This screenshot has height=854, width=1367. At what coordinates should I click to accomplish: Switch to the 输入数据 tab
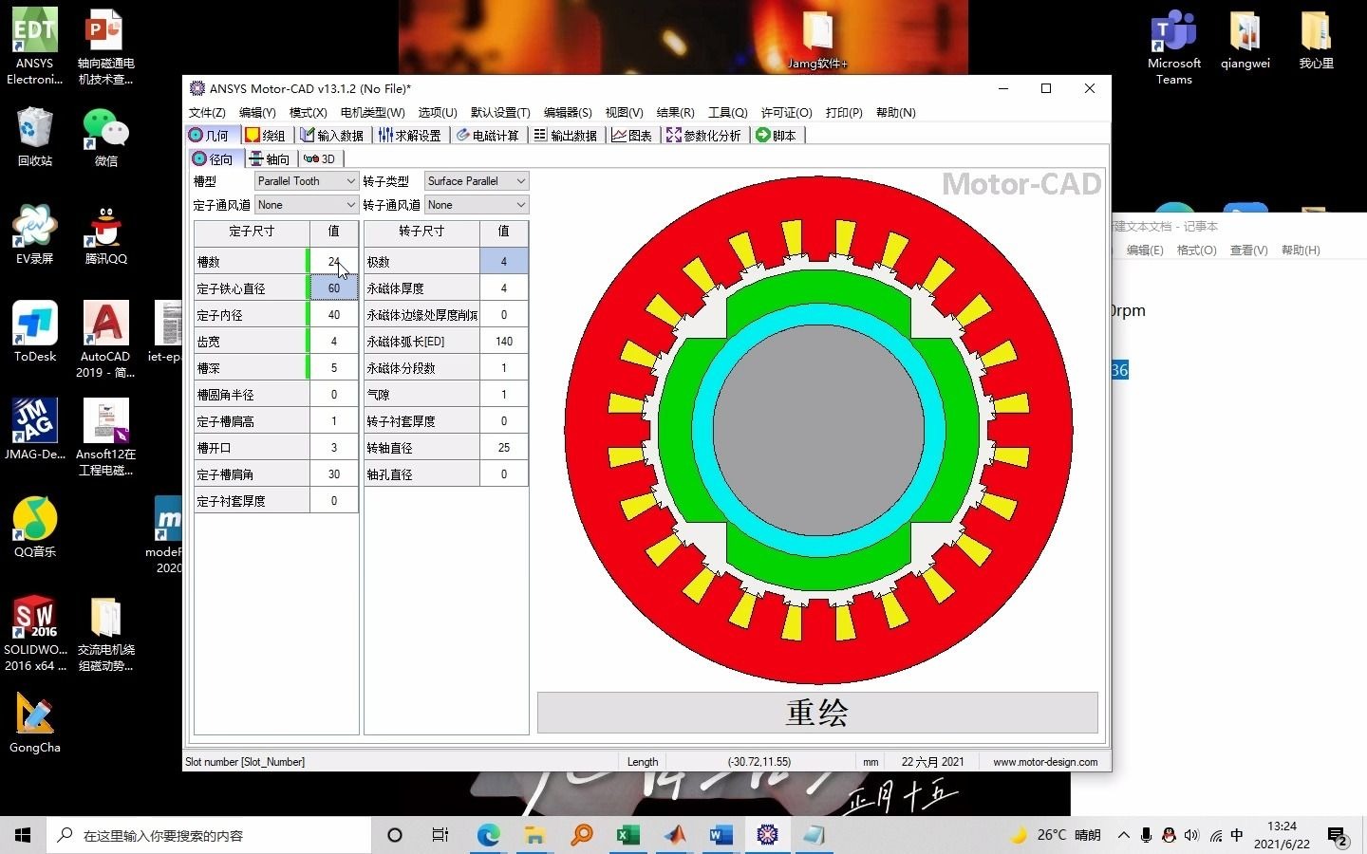point(332,136)
